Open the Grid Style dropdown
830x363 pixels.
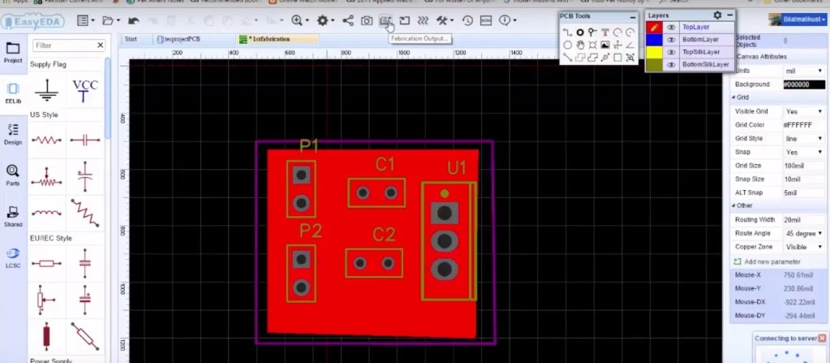(x=804, y=138)
